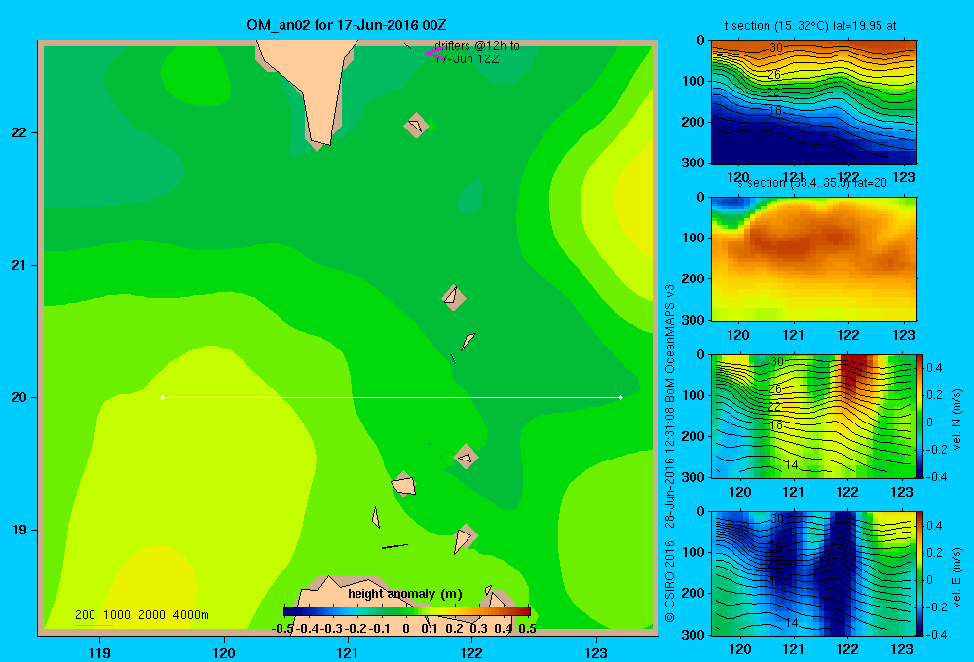Open the temperature section panel

[813, 102]
